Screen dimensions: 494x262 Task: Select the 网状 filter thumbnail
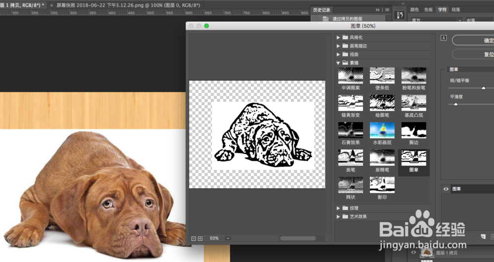click(x=350, y=185)
